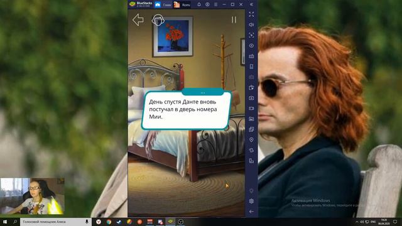Click the Android back arrow in sidebar
Screen dimensions: 402x226
tap(251, 212)
